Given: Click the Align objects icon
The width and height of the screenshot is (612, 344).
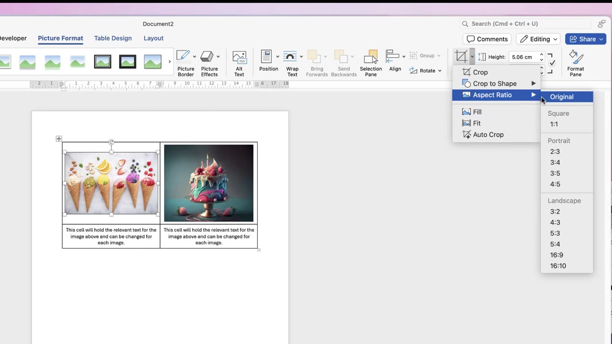Looking at the screenshot, I should click(393, 57).
